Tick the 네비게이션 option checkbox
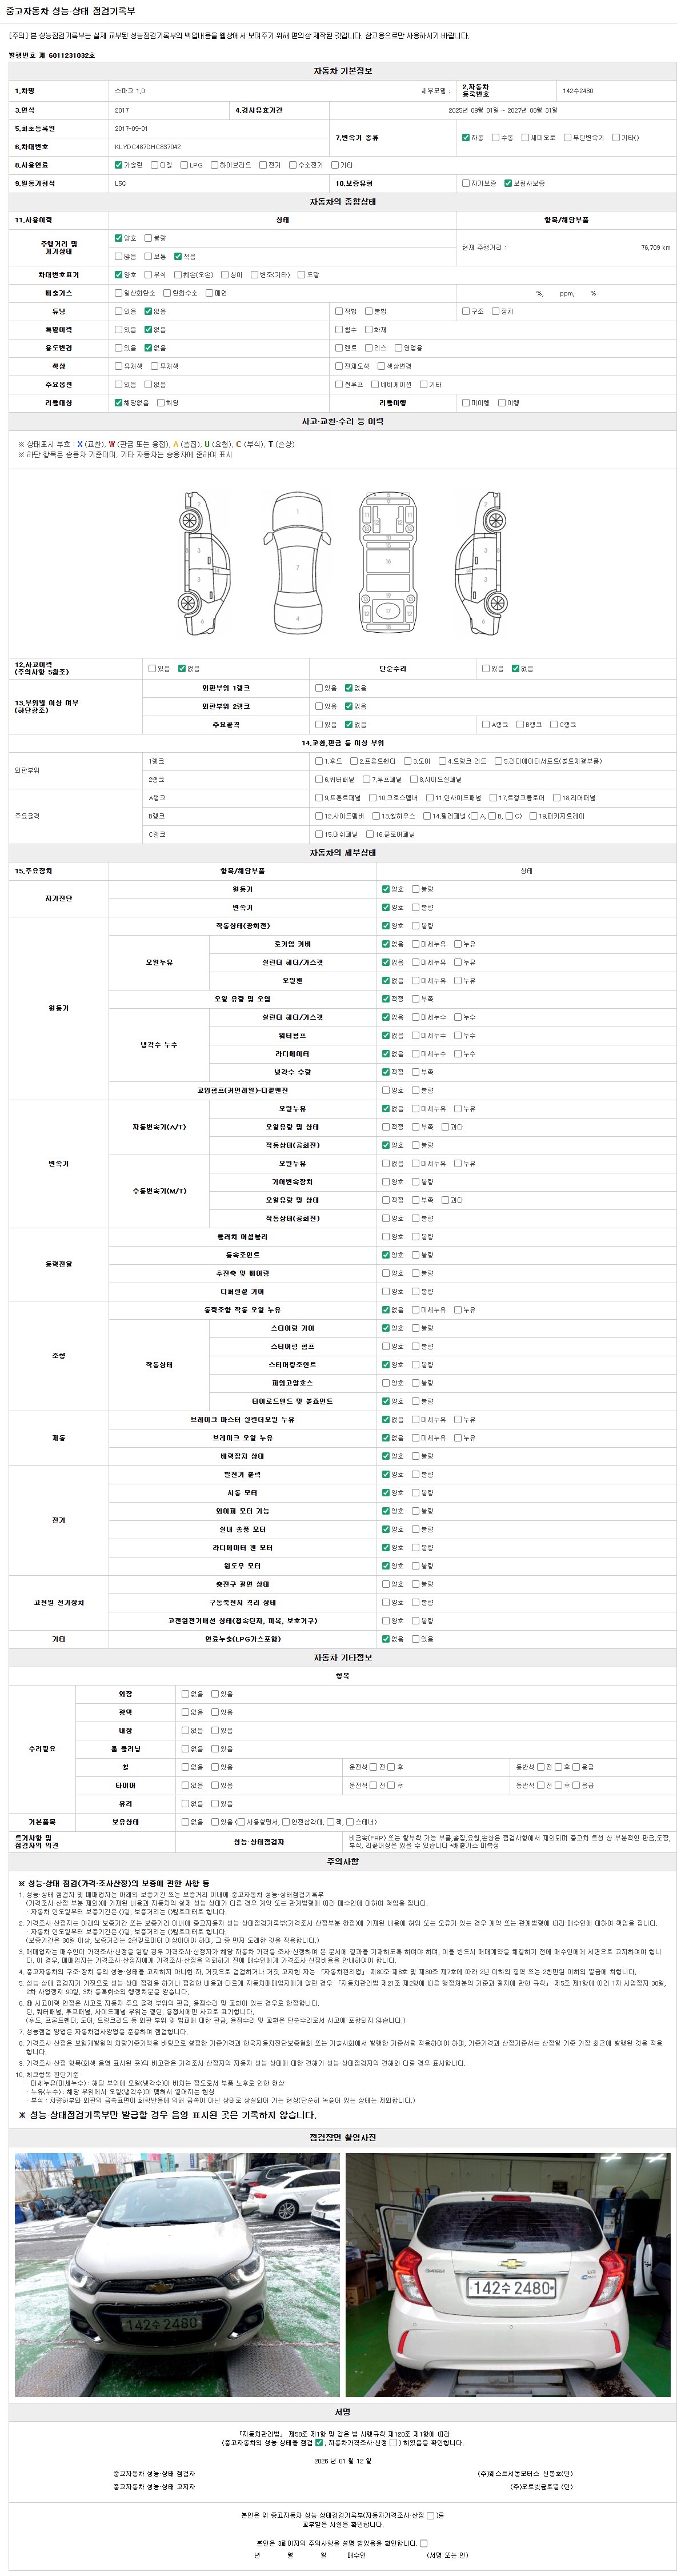Viewport: 677px width, 2576px height. [374, 384]
